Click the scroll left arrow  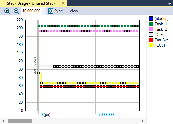click(3, 121)
